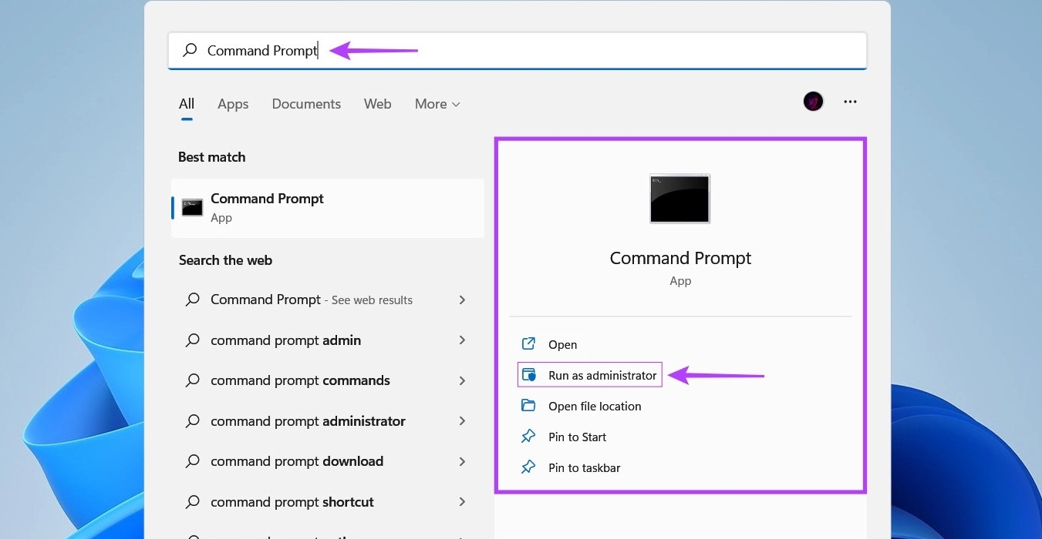The image size is (1042, 539).
Task: Click the Pin to Start pin icon
Action: tap(528, 437)
